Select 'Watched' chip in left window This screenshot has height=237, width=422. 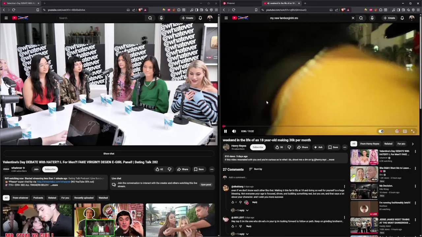(103, 198)
